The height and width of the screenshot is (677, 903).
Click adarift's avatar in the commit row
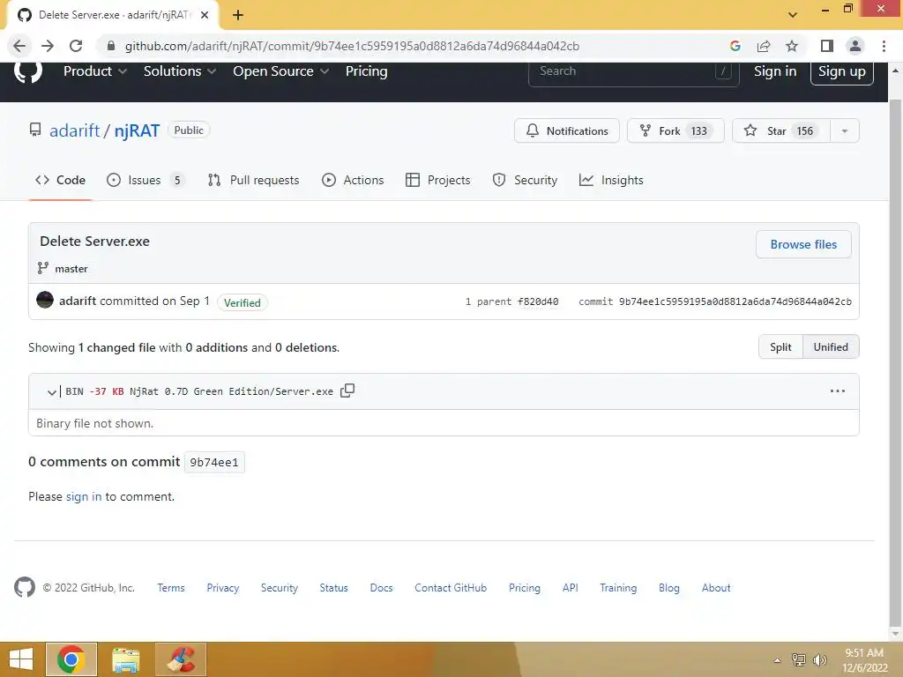coord(45,300)
